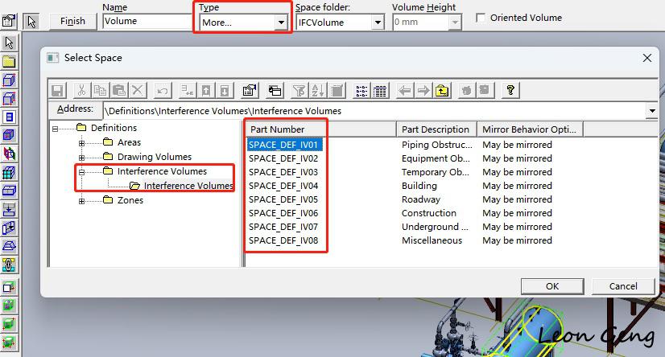Click the Forward arrow icon
The height and width of the screenshot is (357, 665).
[x=423, y=91]
